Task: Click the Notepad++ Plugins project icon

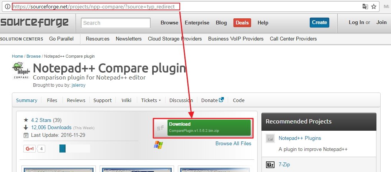Action: point(270,138)
